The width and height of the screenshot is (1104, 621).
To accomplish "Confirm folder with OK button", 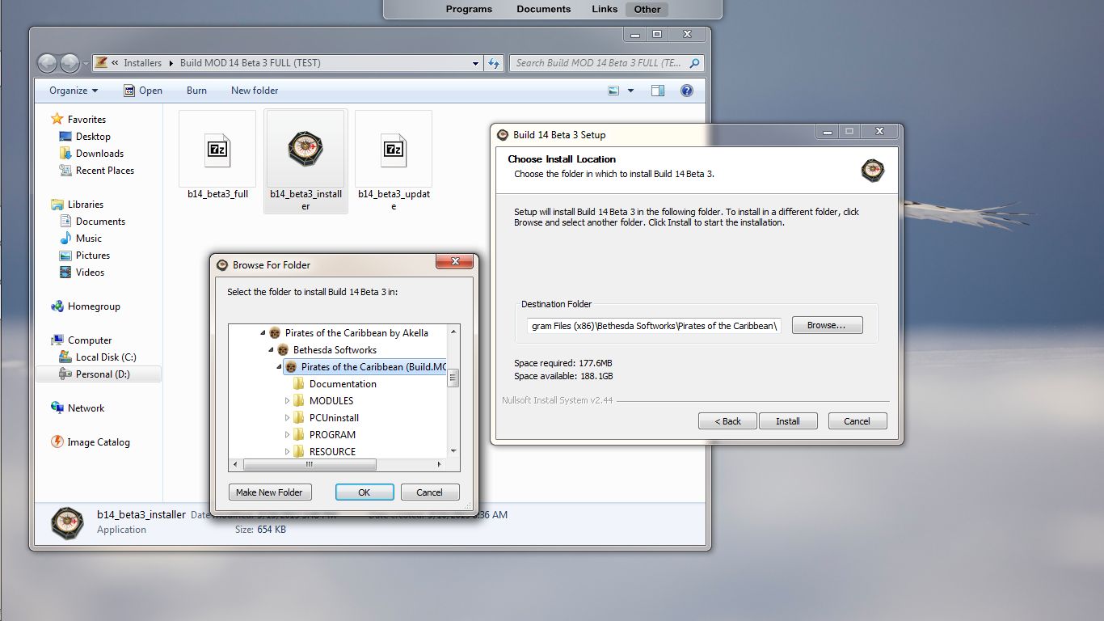I will tap(364, 492).
